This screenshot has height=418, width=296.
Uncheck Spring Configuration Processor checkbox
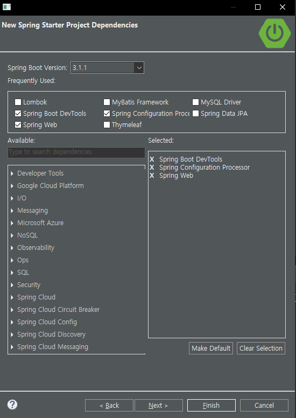(x=107, y=114)
